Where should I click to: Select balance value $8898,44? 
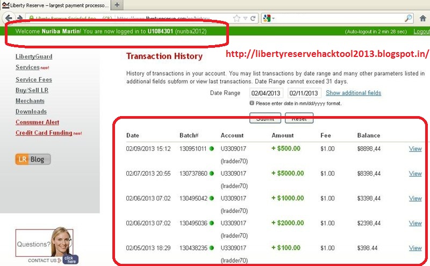tap(369, 149)
